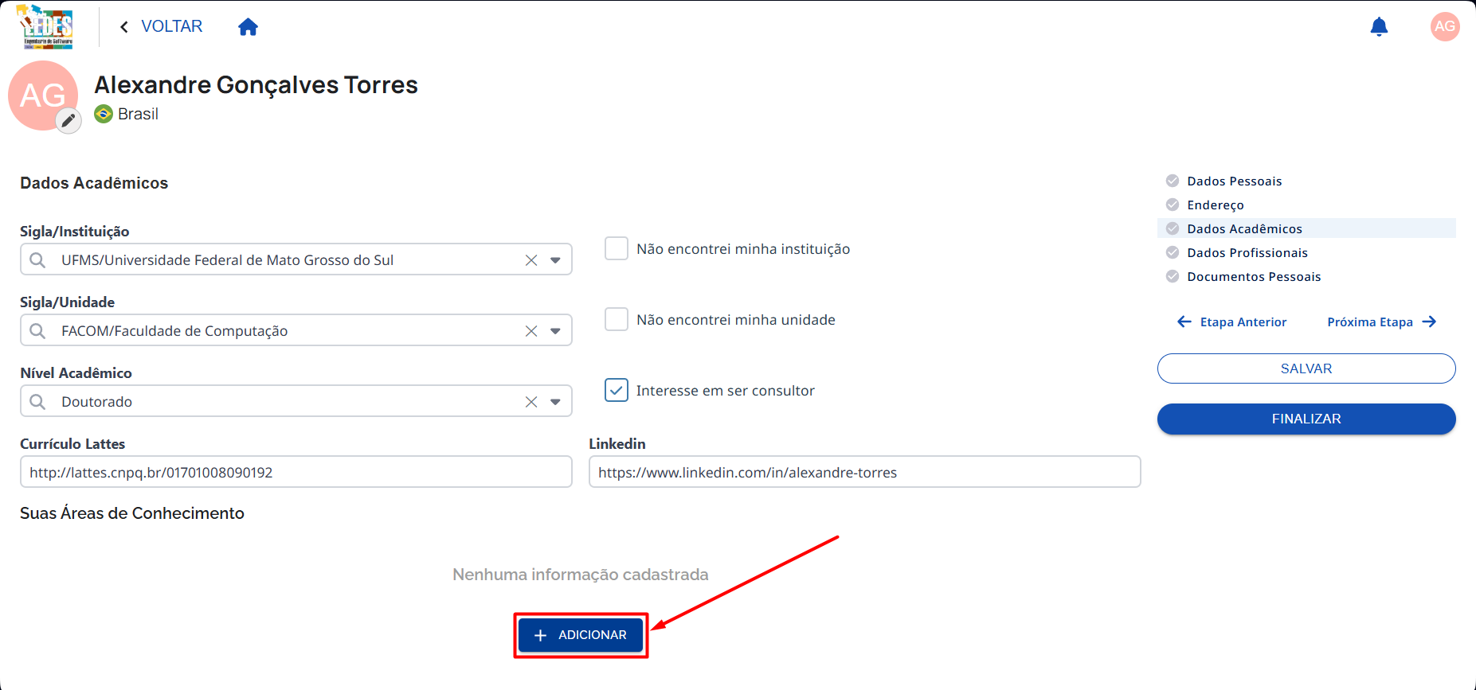Open the notifications bell
This screenshot has width=1476, height=690.
[1379, 27]
